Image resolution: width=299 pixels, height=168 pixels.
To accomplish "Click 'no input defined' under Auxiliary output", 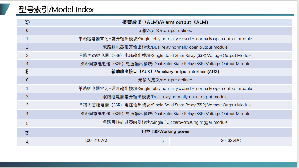I will pyautogui.click(x=165, y=80).
